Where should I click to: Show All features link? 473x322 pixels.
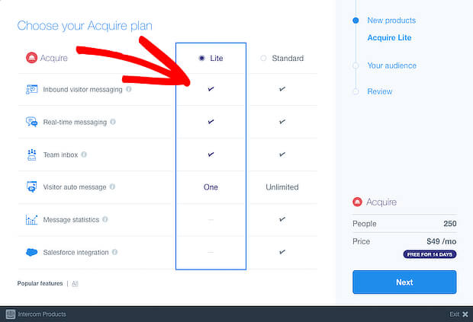(x=75, y=283)
